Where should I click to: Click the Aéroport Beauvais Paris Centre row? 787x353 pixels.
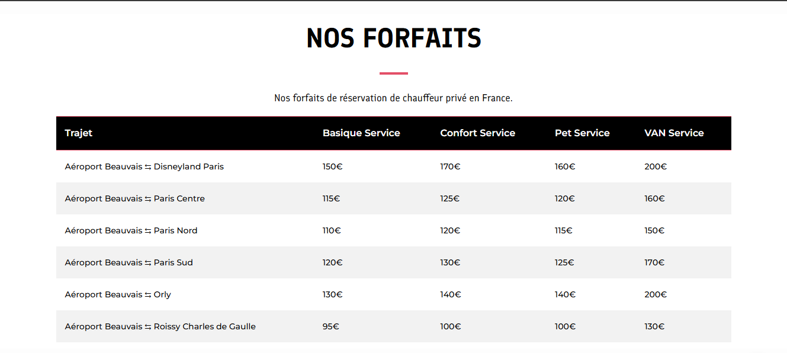pos(394,198)
